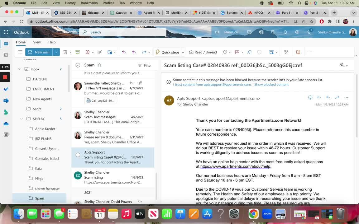
Task: Open Outlook settings gear
Action: tap(297, 32)
